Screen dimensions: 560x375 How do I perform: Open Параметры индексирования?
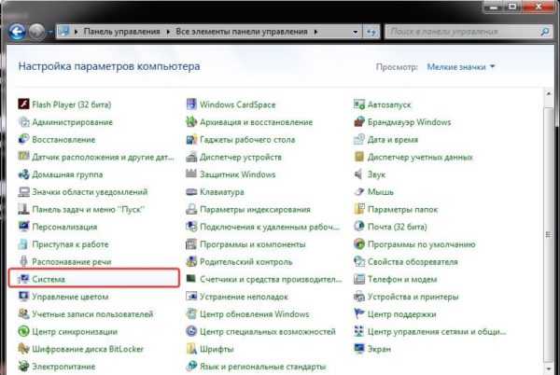(x=248, y=209)
